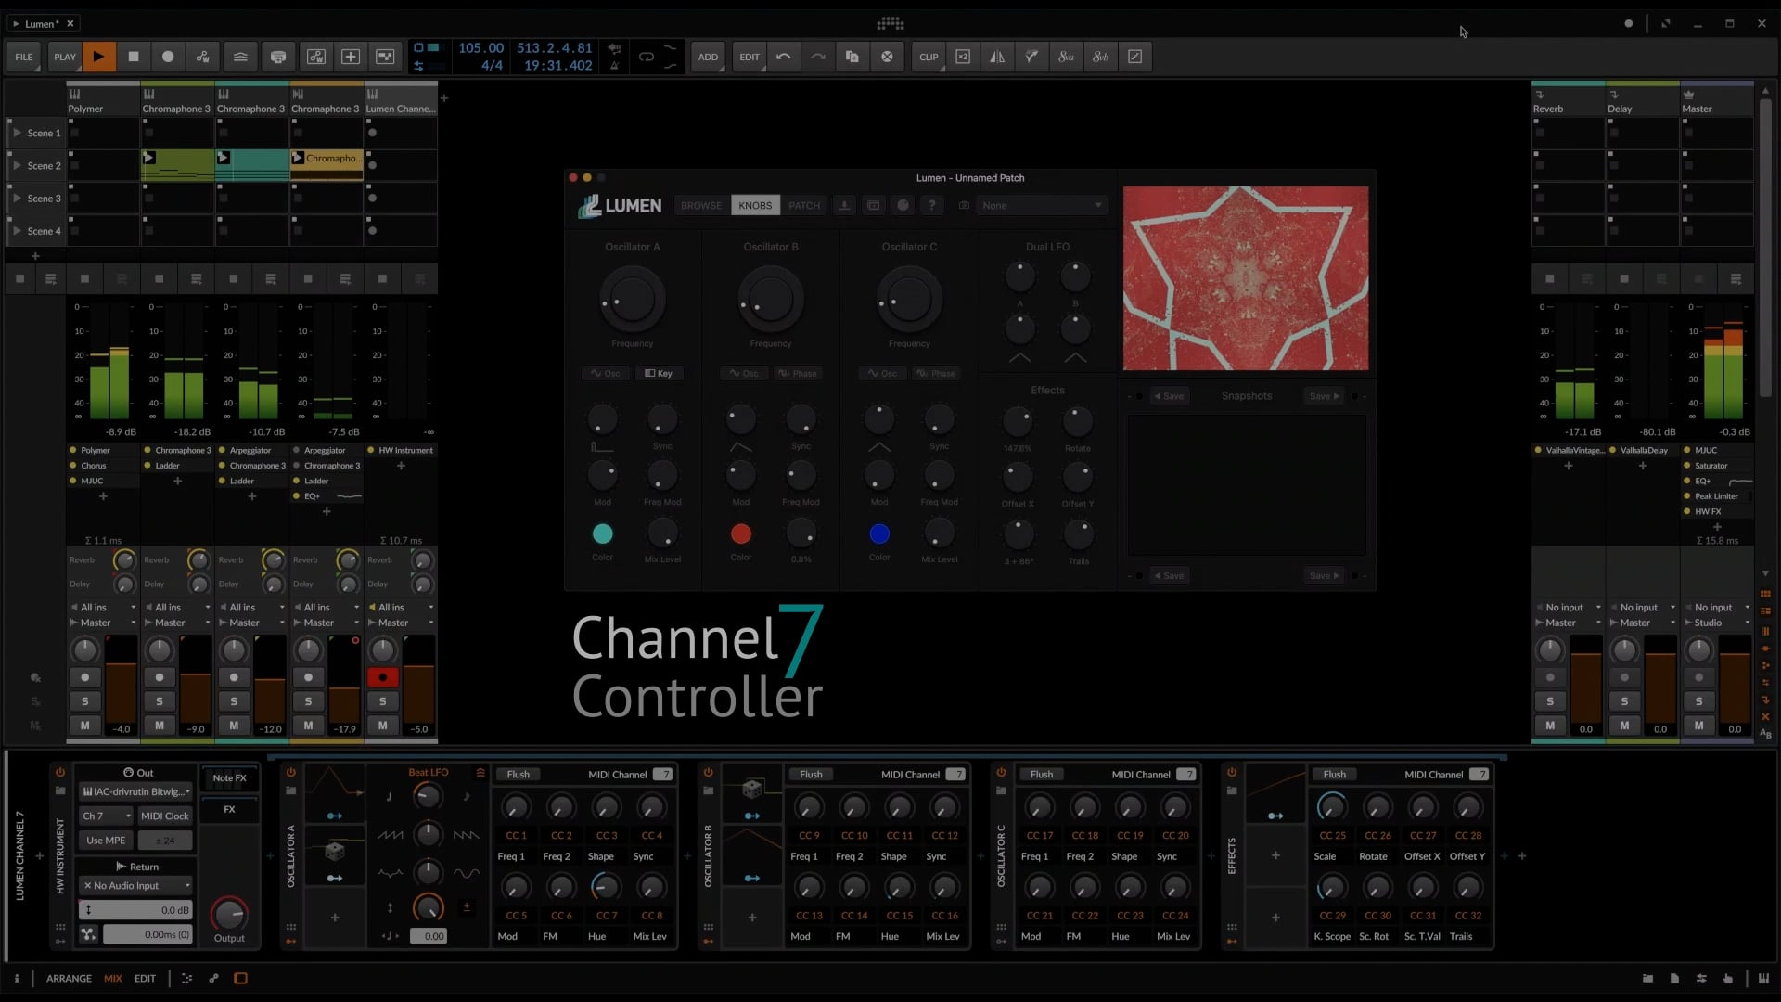Toggle the Phase button under Oscillator C

click(936, 373)
